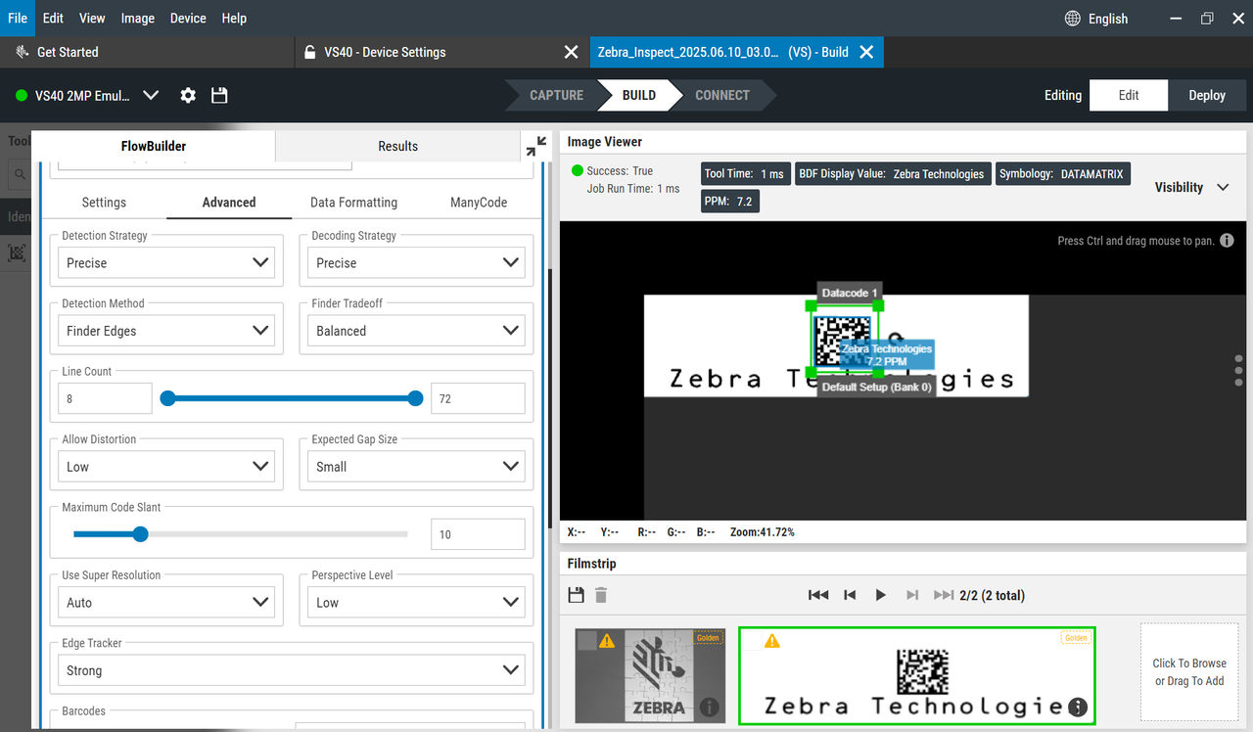Select the ZEBRA logo filmstrip thumbnail
Screen dimensions: 1253x732
(650, 676)
